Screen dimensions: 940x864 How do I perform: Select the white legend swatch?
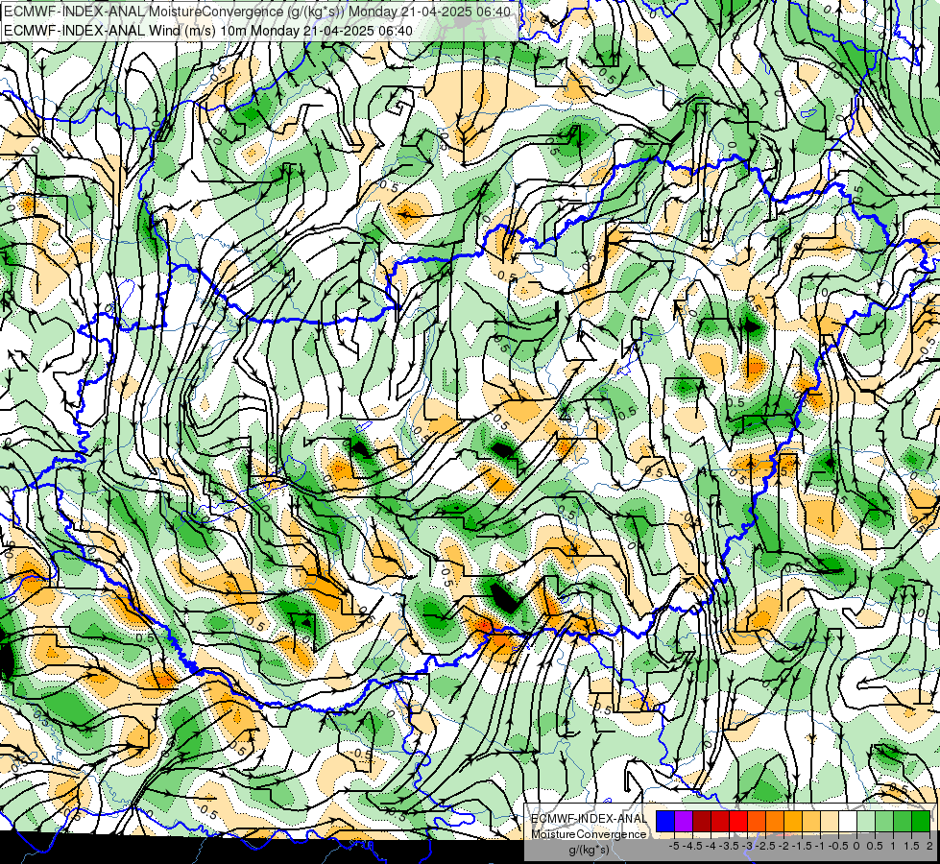click(x=848, y=822)
